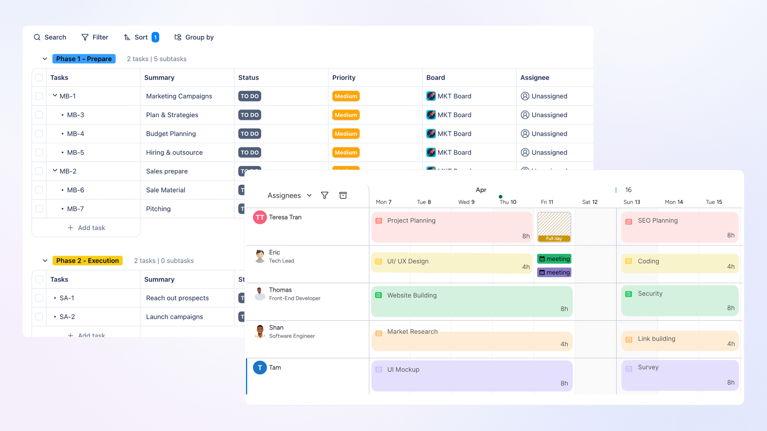Click the checklist icon inside the Coding task bar

629,261
